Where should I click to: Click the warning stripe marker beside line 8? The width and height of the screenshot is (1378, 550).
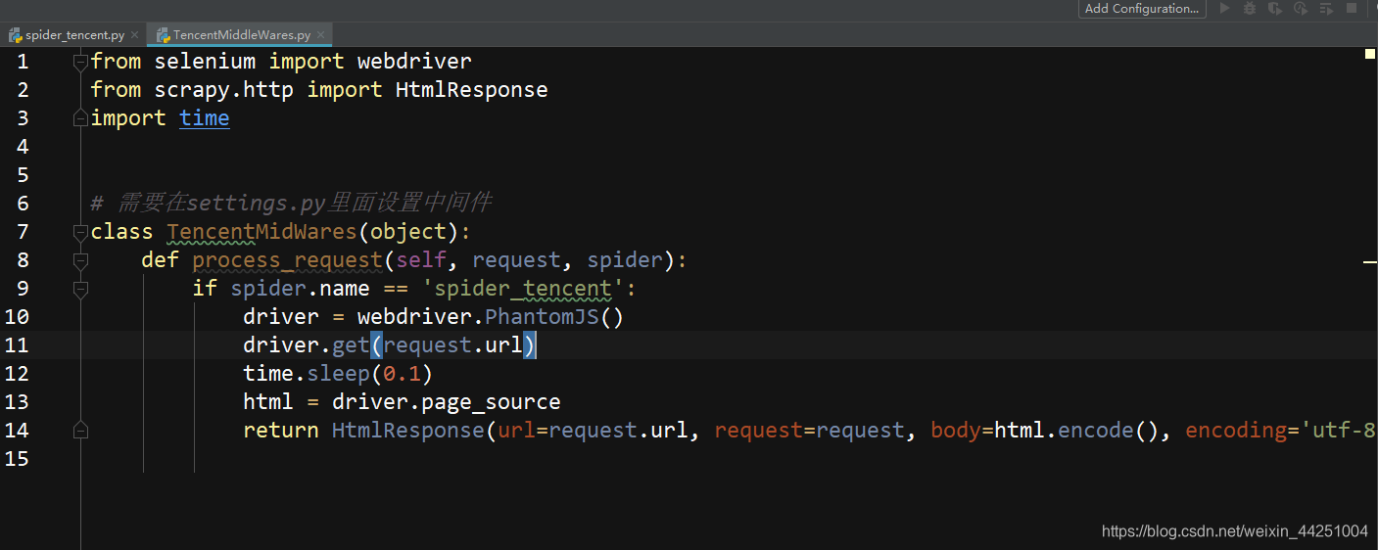pos(1370,262)
